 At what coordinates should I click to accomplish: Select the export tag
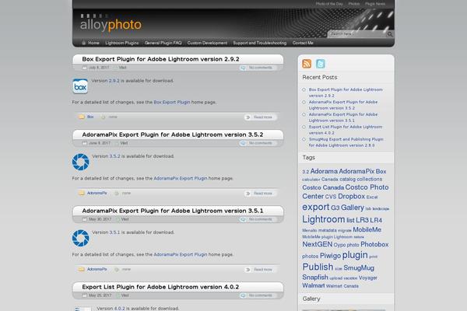316,207
